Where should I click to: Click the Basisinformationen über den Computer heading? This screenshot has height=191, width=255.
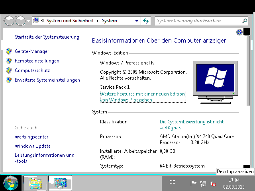click(x=160, y=41)
